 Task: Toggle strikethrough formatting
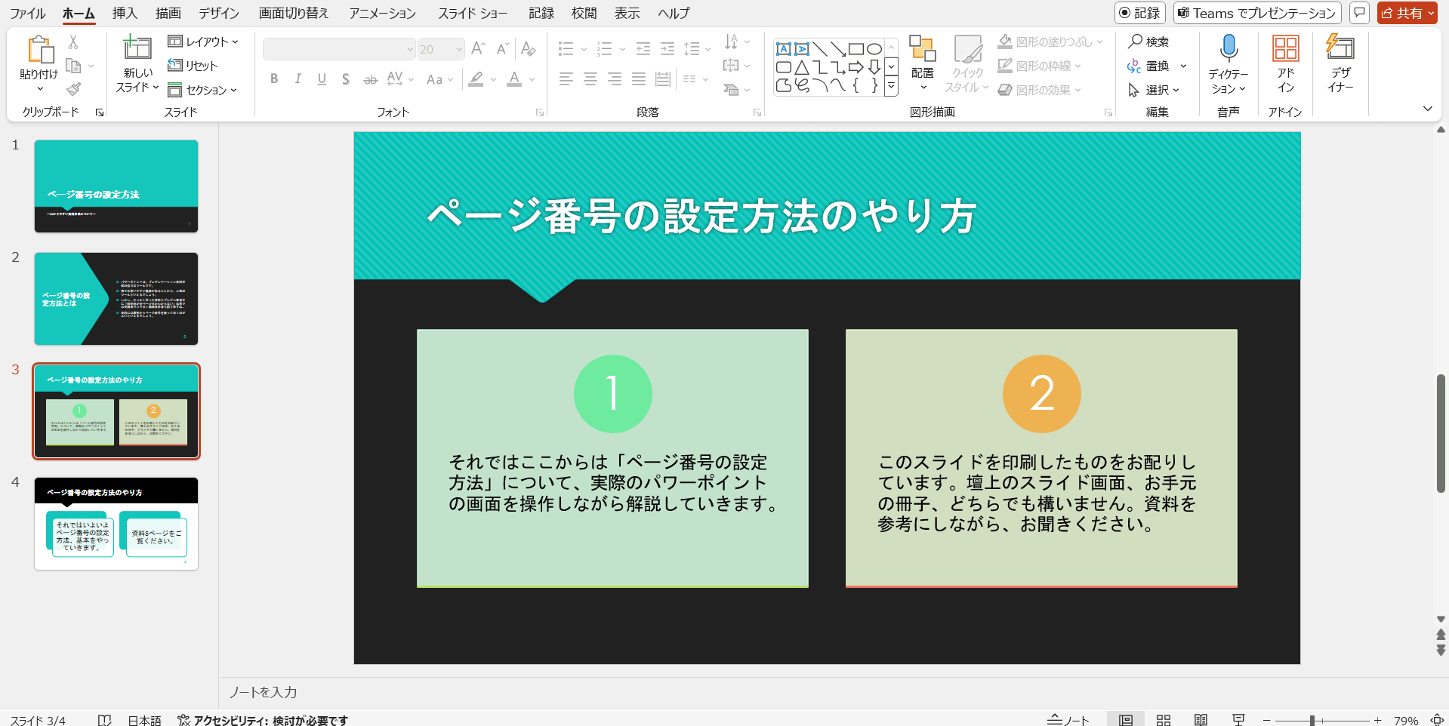point(370,79)
